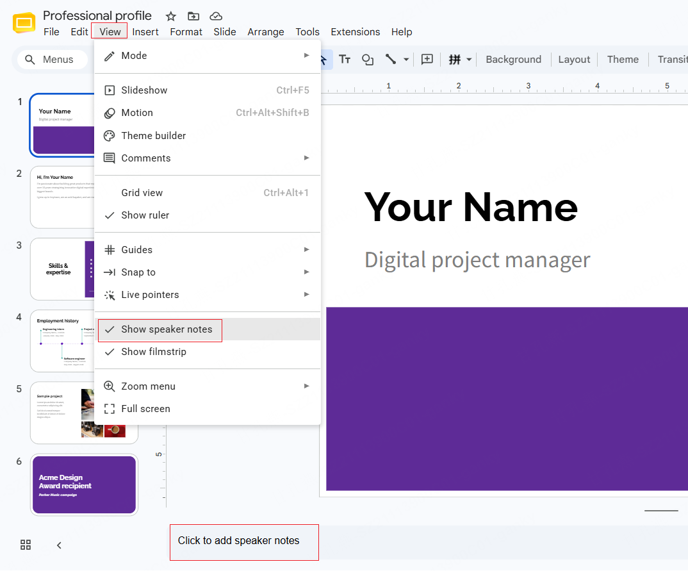Open the move to folder icon
The height and width of the screenshot is (571, 688).
(x=193, y=16)
